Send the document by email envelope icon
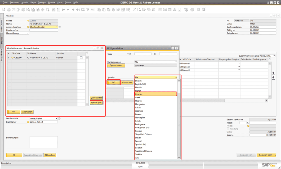 tap(14, 9)
